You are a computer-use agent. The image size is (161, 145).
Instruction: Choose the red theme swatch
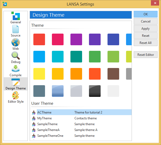(39, 39)
